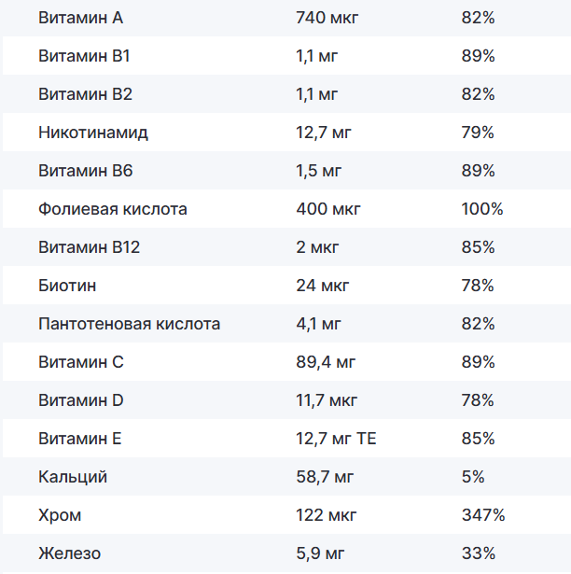The image size is (571, 574).
Task: Select the Витамин B2 row name
Action: click(85, 94)
